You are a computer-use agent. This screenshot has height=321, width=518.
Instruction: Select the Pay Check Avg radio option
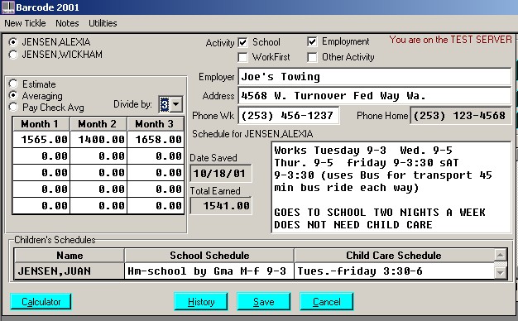coord(13,108)
